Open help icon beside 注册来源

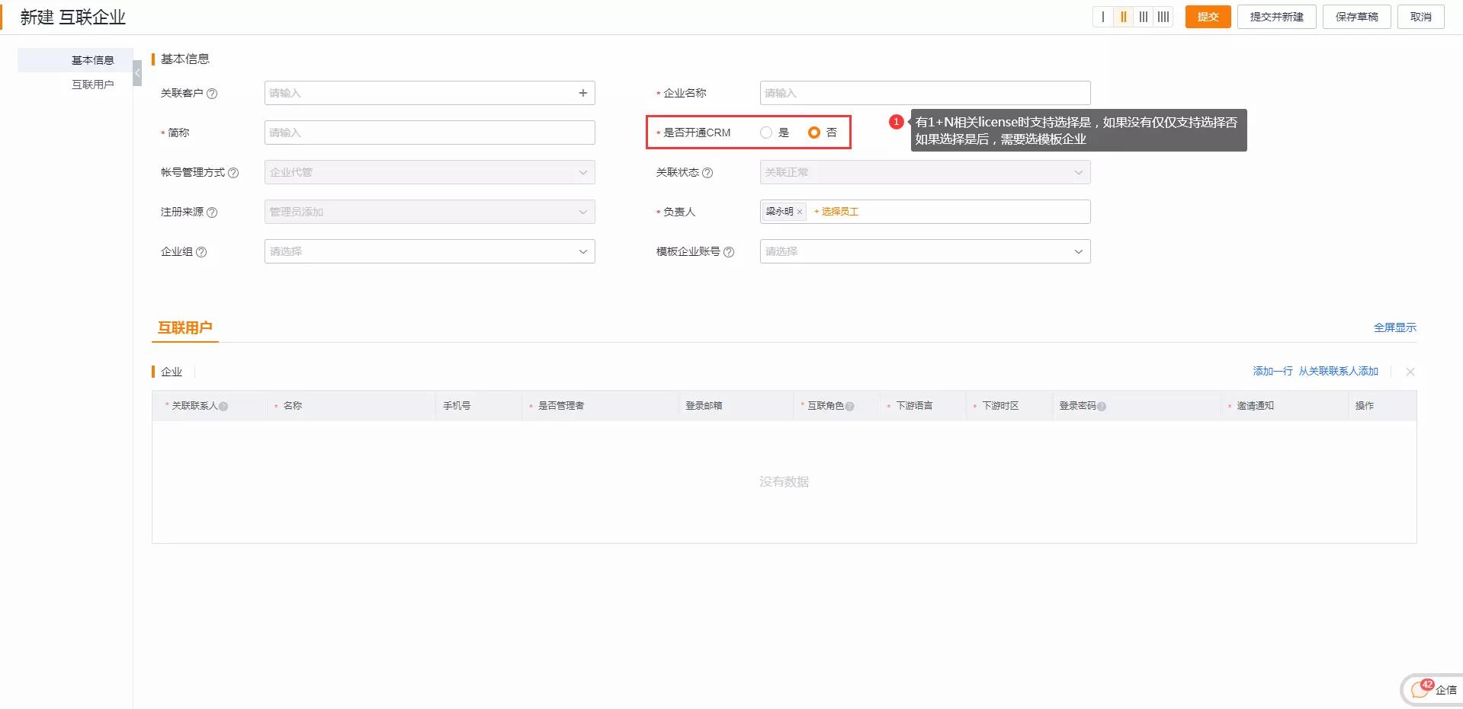tap(212, 212)
